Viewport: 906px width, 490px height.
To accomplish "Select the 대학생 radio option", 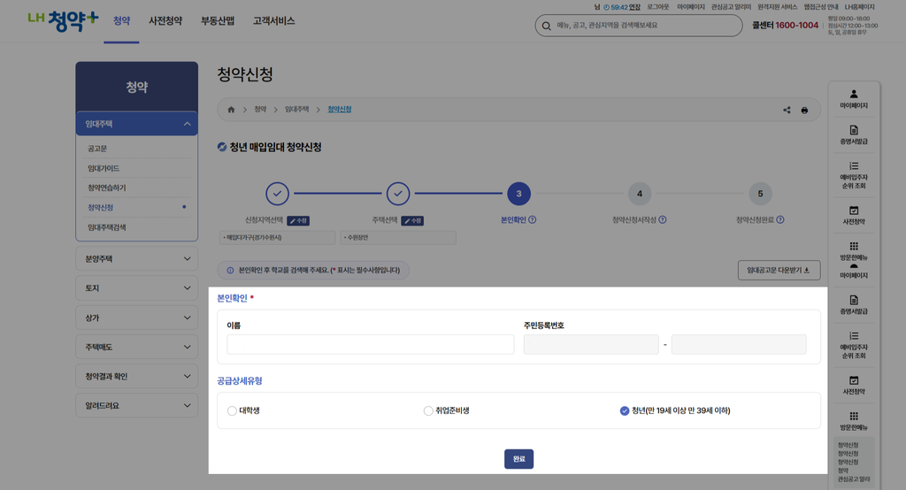I will 232,410.
